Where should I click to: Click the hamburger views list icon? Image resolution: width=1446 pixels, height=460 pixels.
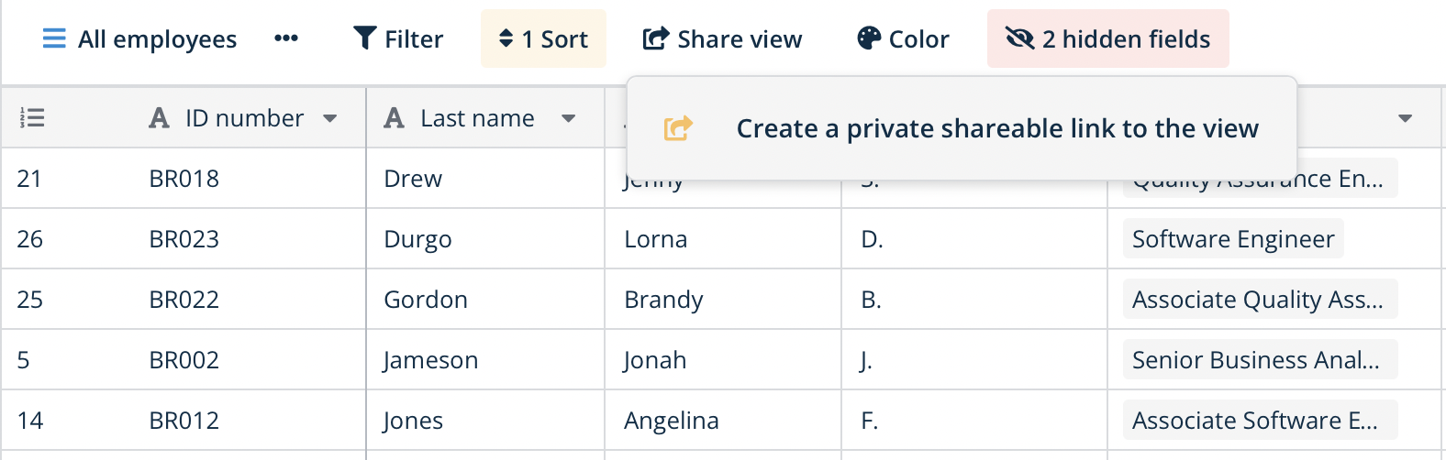tap(54, 38)
